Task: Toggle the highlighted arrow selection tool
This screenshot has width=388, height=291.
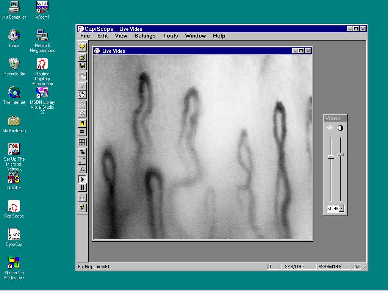Action: point(82,123)
